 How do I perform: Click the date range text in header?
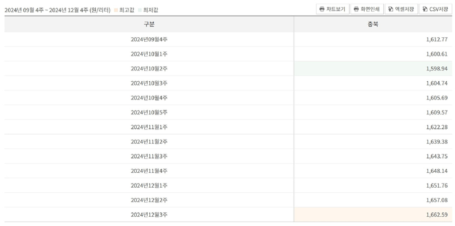coord(57,10)
